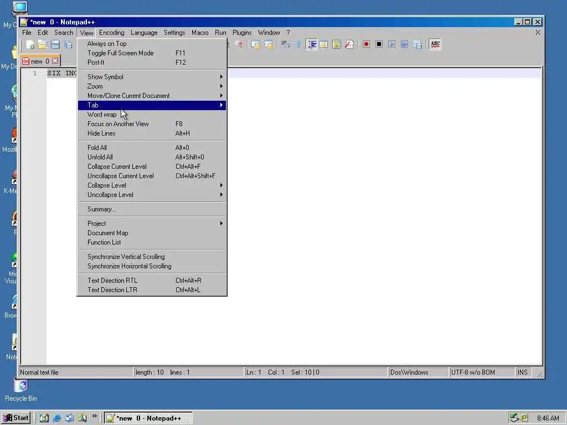
Task: Close the new 0 tab with red X
Action: click(55, 61)
